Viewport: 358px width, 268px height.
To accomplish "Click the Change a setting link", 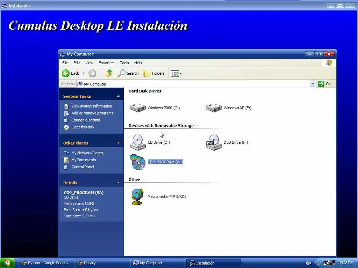I will [86, 120].
